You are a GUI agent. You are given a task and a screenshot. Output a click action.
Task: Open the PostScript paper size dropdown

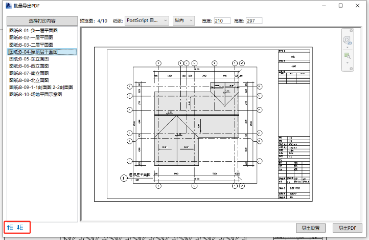tap(147, 20)
